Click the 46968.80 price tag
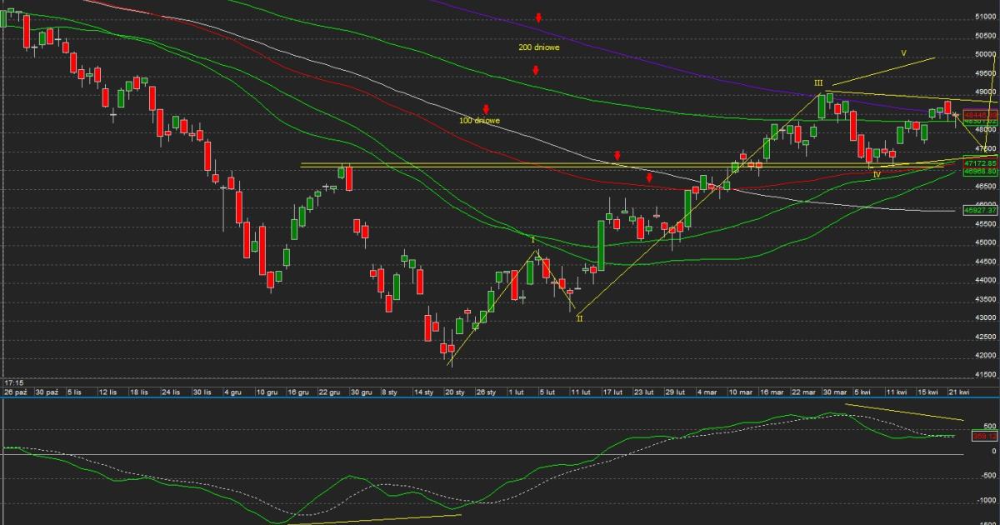This screenshot has height=525, width=1000. point(980,171)
